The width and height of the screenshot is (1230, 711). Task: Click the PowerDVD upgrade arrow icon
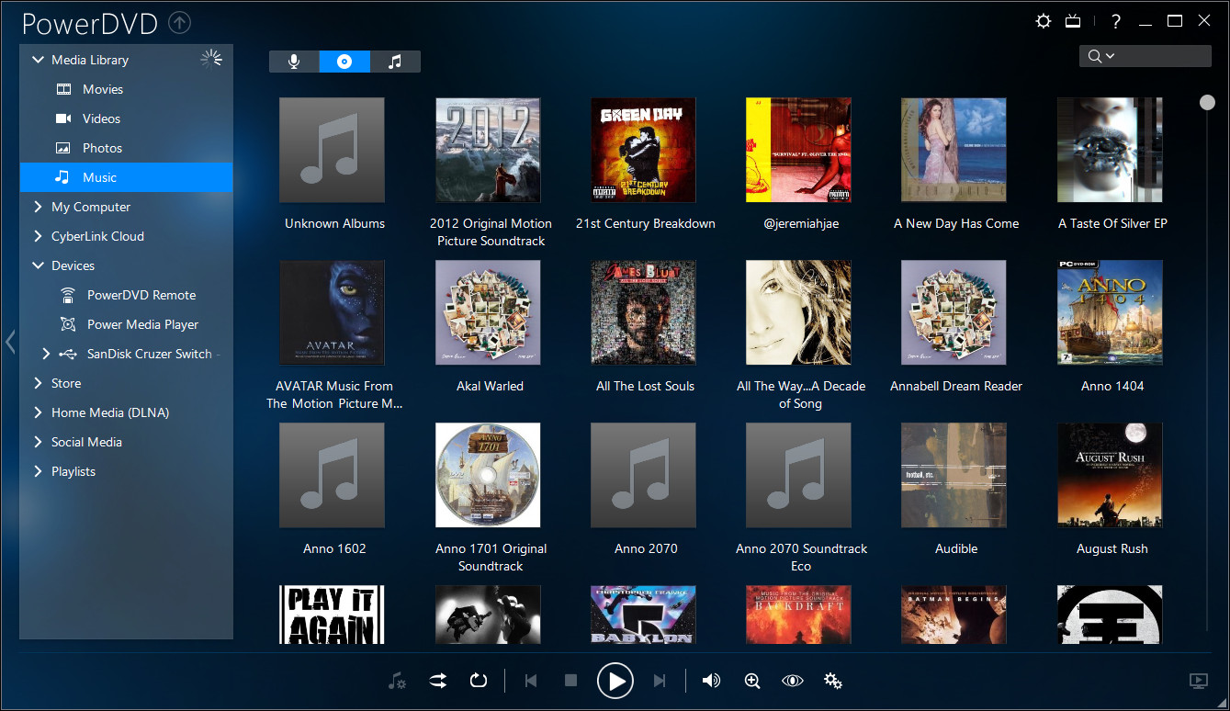[x=181, y=22]
